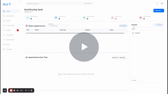Screen dimensions: 168x94
Task: Click the horizontal scrollbar in Today's Appointments table
Action: tap(75, 33)
